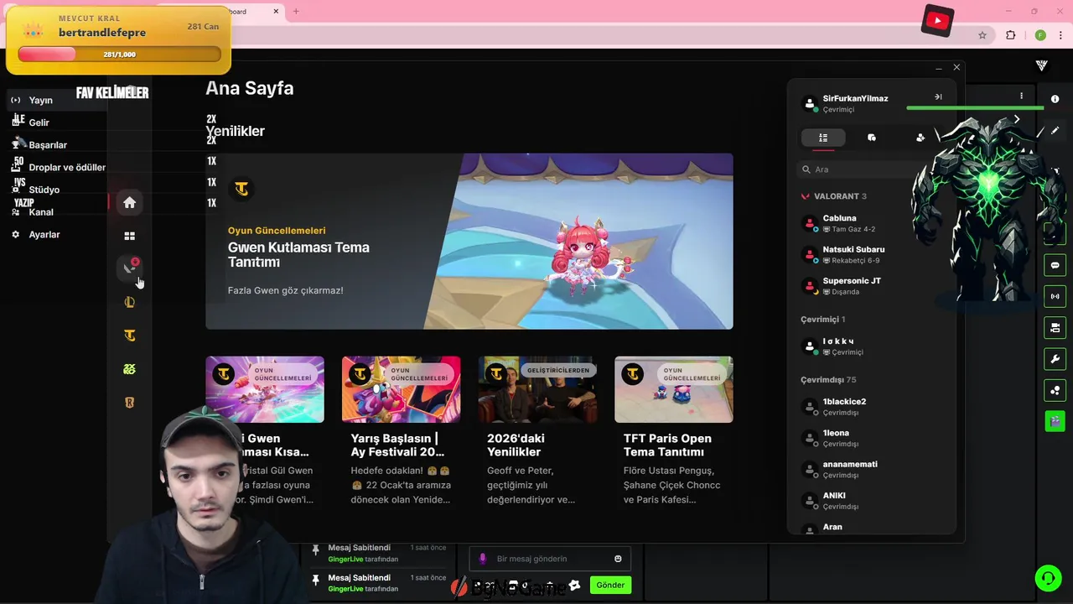Select the Teamfight Tactics icon in sidebar
The height and width of the screenshot is (604, 1073).
(129, 336)
